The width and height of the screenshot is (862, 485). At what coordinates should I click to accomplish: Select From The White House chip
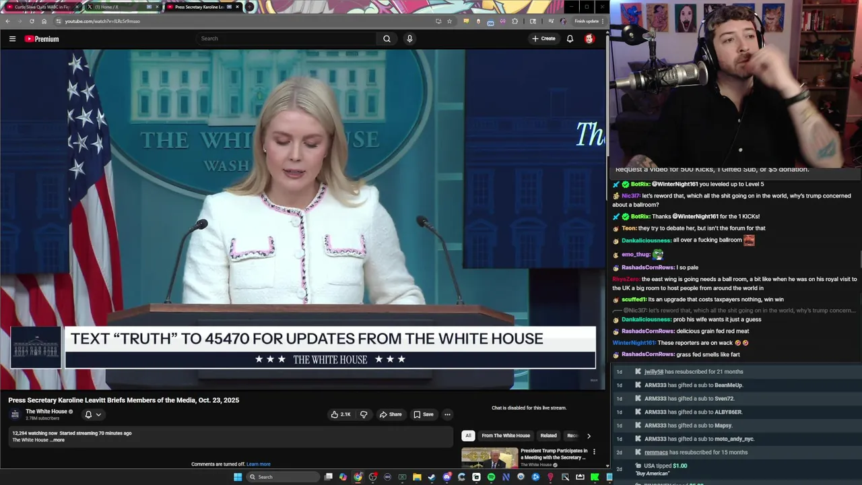pos(506,435)
